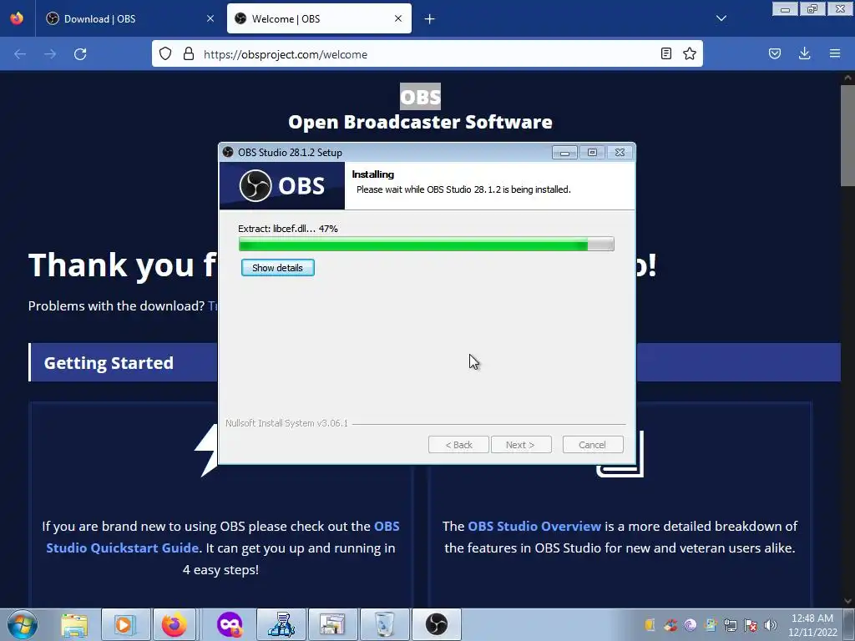Toggle reader view icon

[665, 53]
